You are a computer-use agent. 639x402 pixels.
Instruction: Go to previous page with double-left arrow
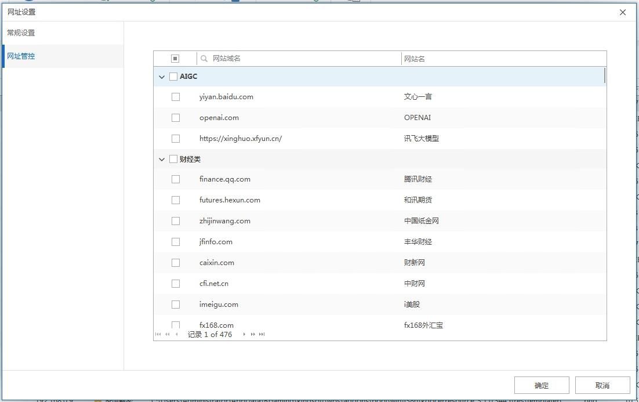click(167, 334)
